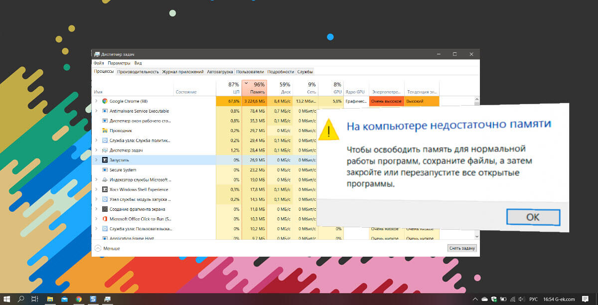Expand the Google Chrome (98) process group
Viewport: 598px width, 305px height.
point(96,101)
